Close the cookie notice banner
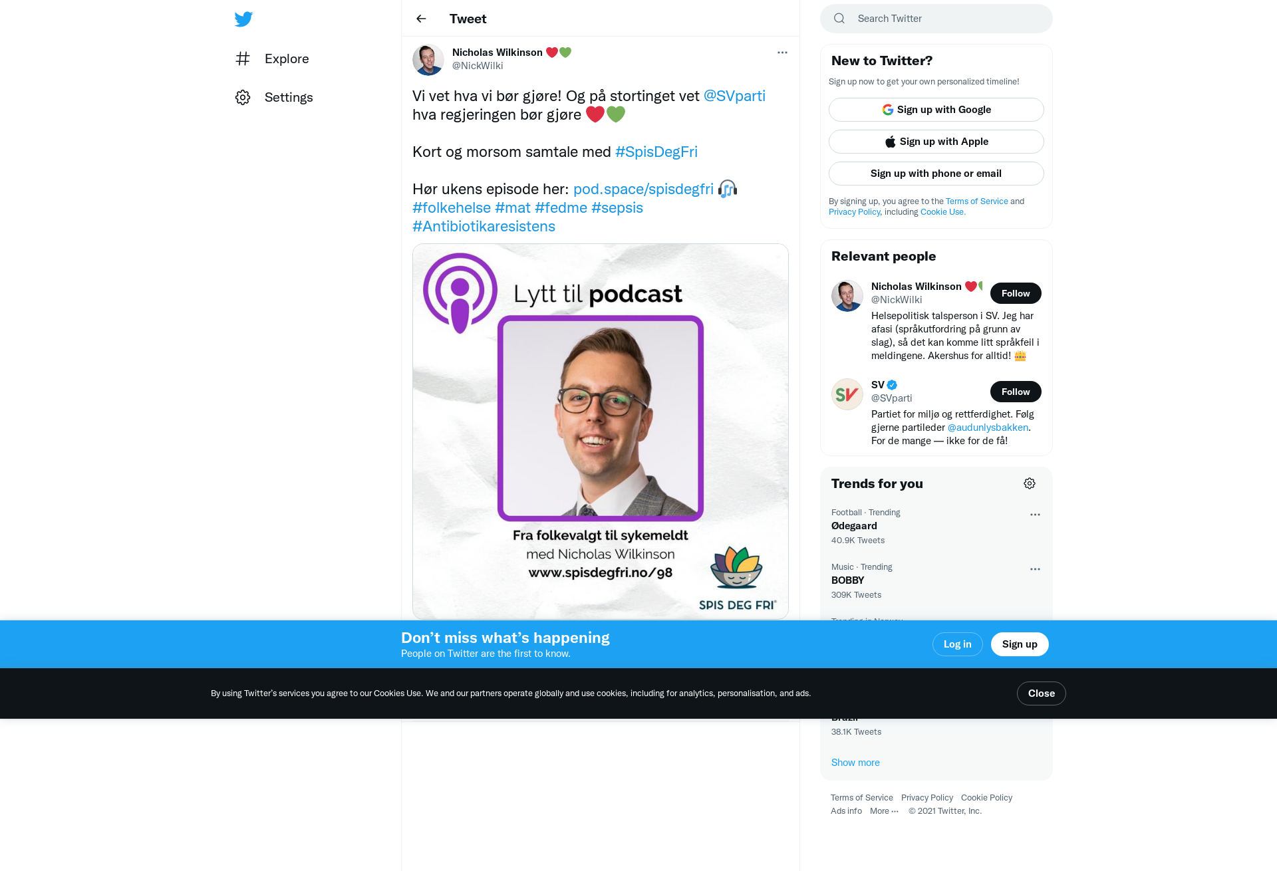Viewport: 1277px width, 871px height. [1042, 693]
